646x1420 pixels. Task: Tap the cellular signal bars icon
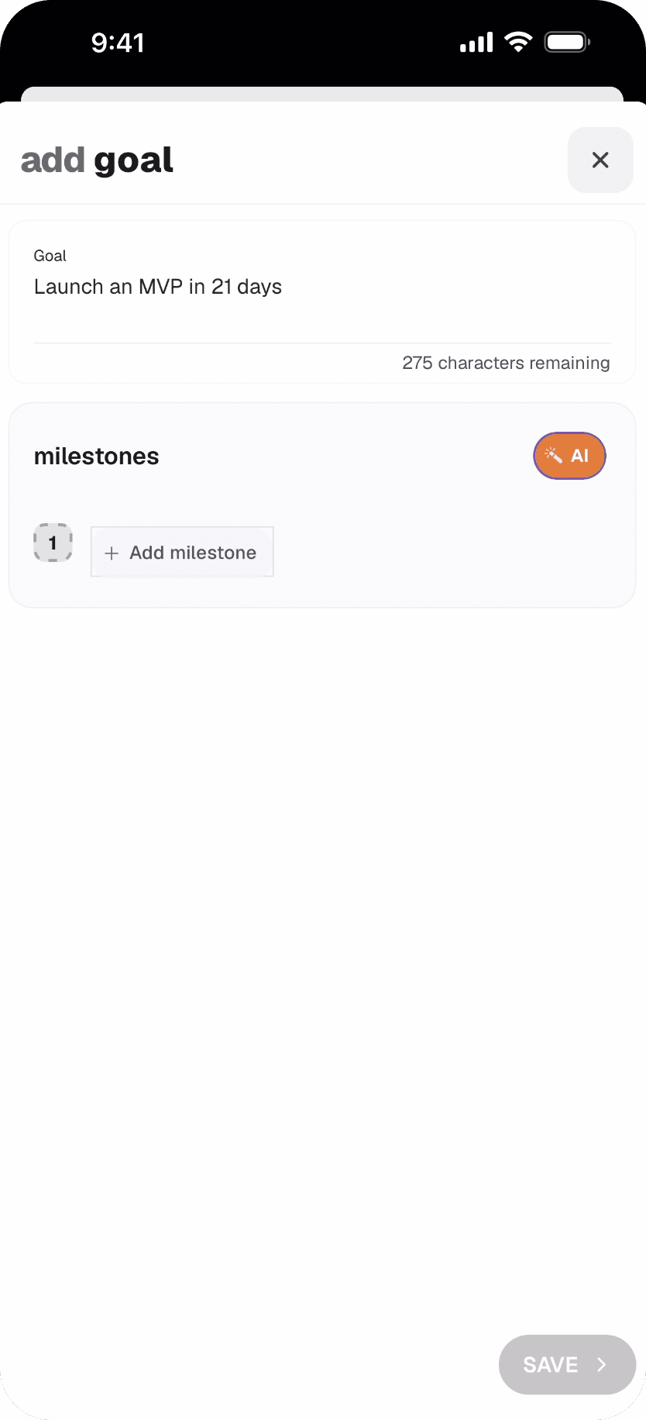point(476,43)
